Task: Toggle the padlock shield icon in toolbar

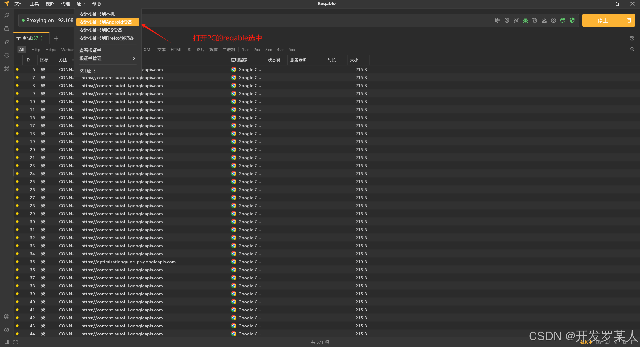Action: click(507, 20)
